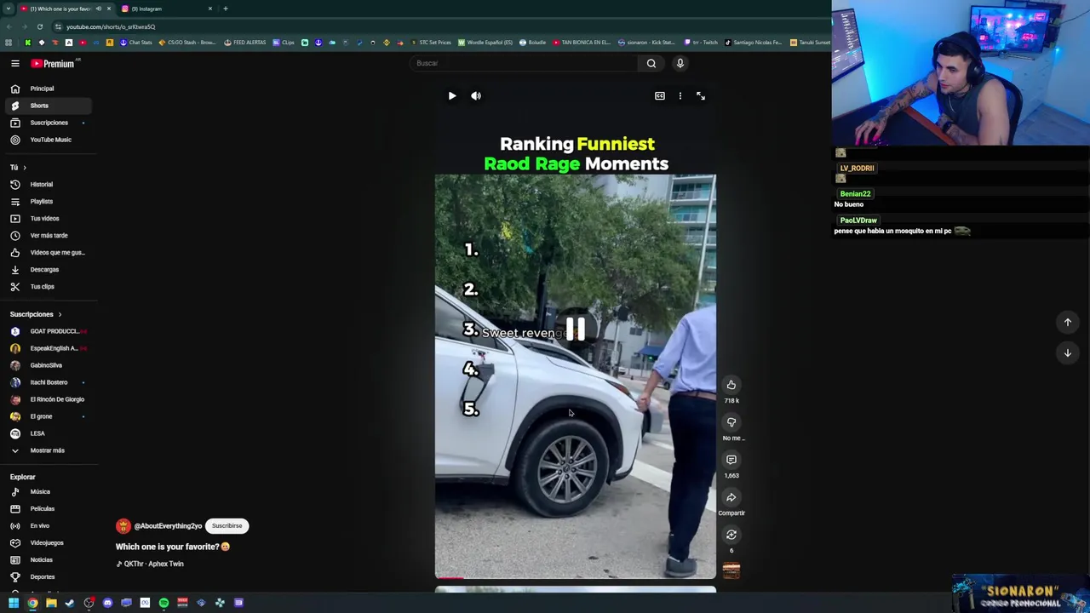This screenshot has height=613, width=1090.
Task: Expand the Tú section chevron
Action: [25, 168]
